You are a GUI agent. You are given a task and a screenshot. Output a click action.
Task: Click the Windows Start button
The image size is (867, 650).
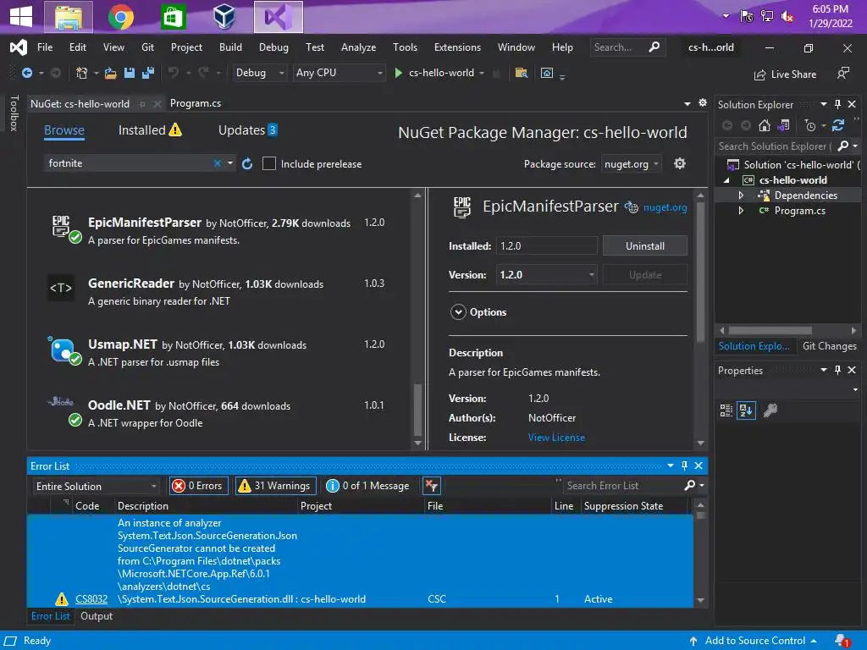pos(21,17)
